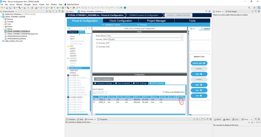Open the Project menu
Screen dimensions: 261x137
tap(42, 4)
